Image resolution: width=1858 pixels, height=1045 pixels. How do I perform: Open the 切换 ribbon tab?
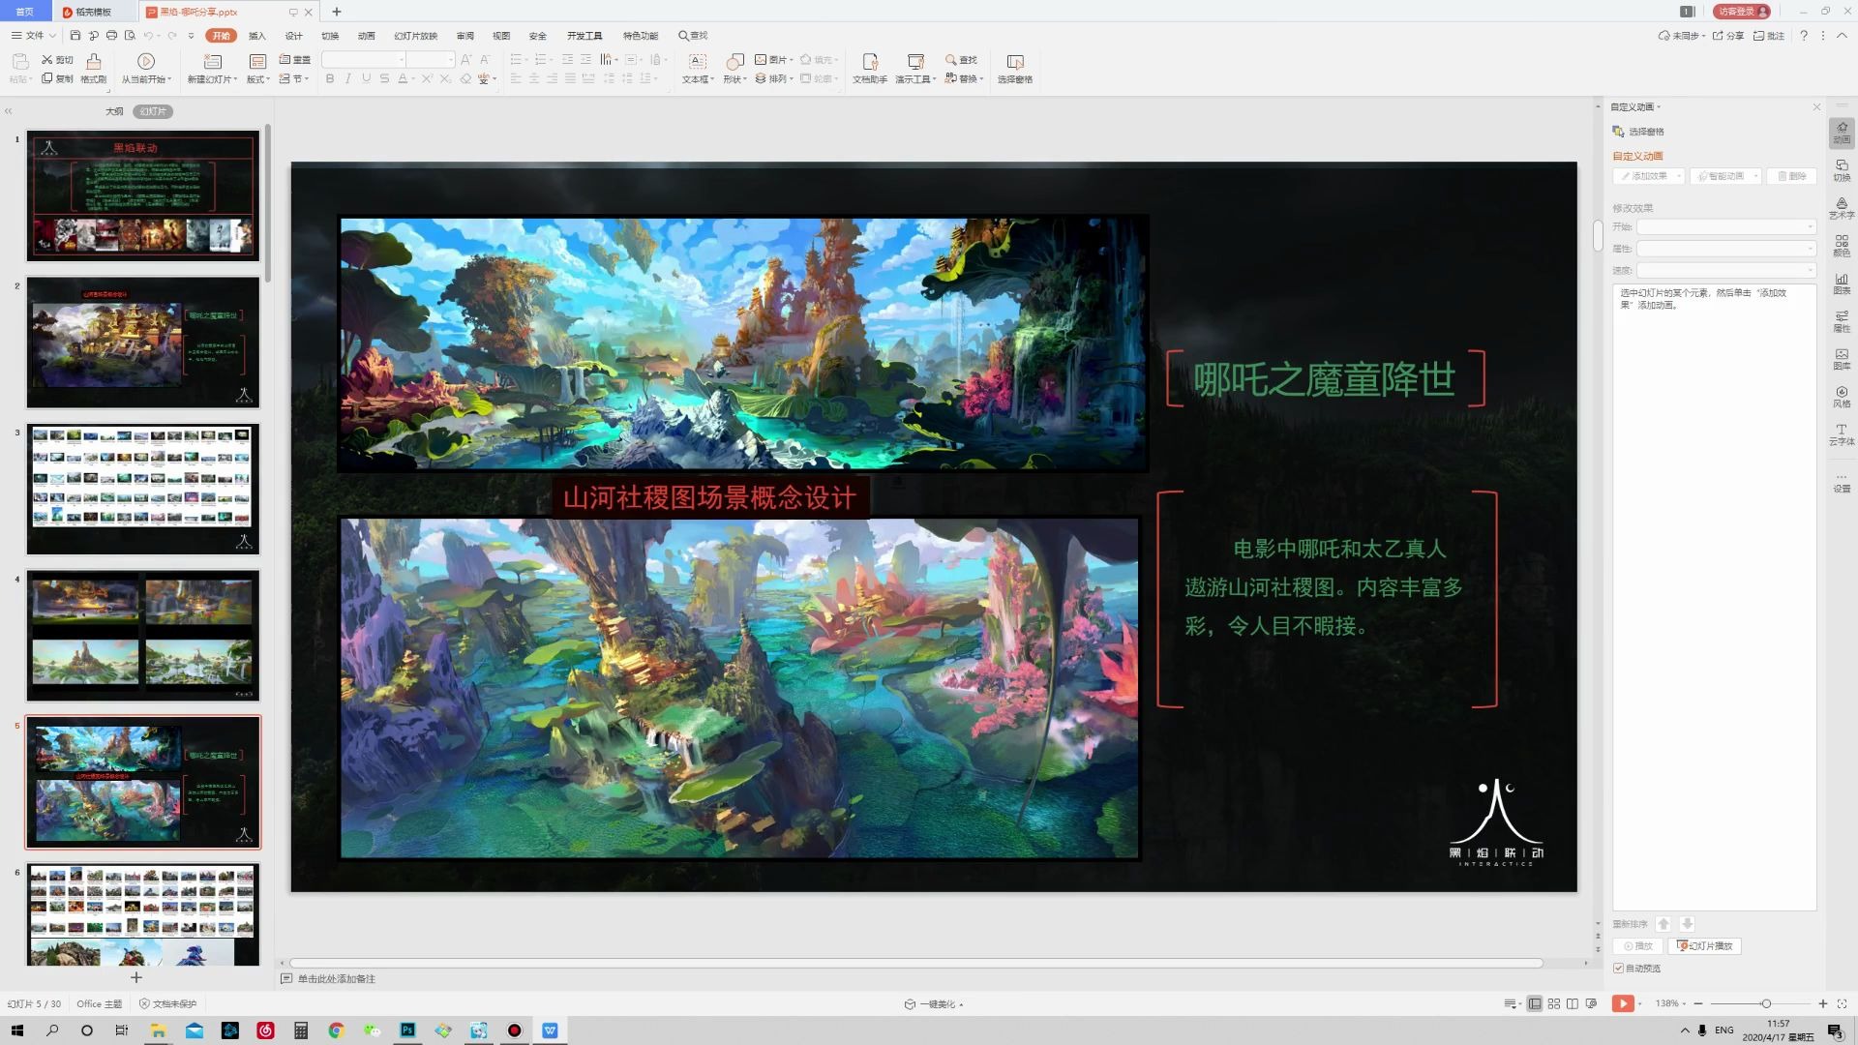pos(330,36)
